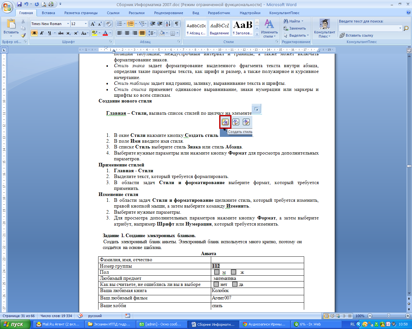
Task: Open the Times New Roman font dropdown
Action: 68,24
